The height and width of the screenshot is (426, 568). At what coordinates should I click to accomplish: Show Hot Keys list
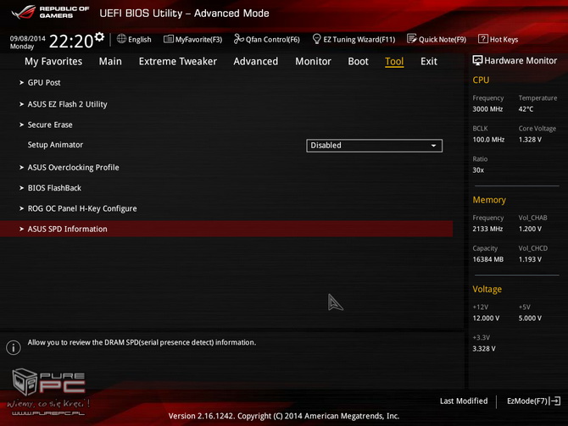[498, 39]
